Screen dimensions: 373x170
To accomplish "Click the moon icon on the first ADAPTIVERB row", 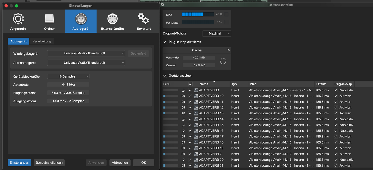I will (x=183, y=90).
